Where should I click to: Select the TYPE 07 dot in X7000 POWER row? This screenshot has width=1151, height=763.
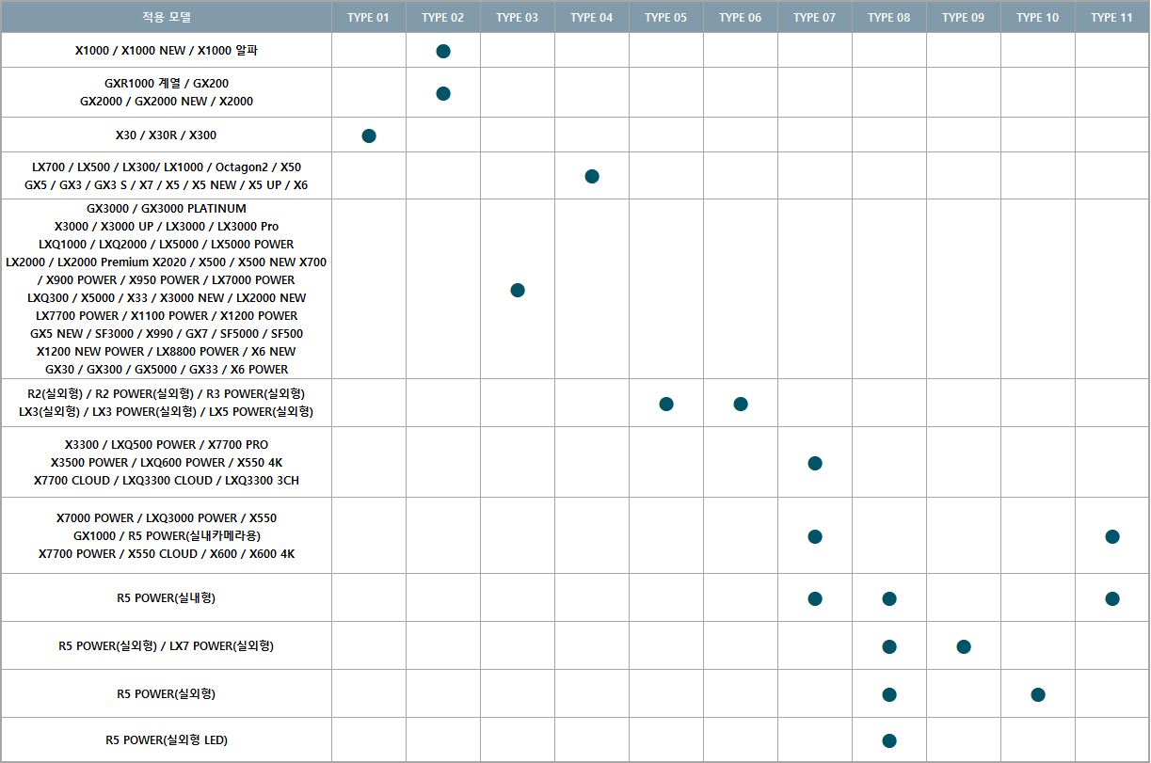[x=815, y=536]
